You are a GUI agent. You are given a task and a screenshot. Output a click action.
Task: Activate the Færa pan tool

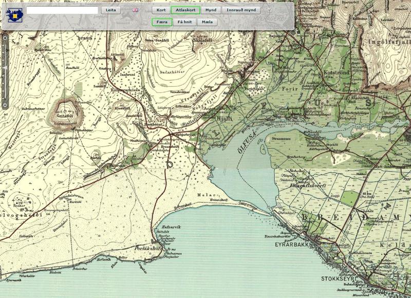click(x=162, y=22)
